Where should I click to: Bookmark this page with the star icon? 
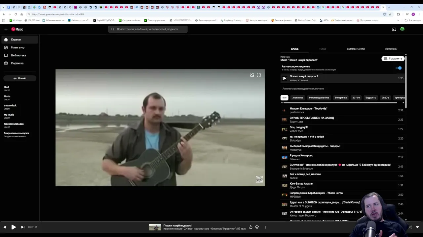pos(390,14)
